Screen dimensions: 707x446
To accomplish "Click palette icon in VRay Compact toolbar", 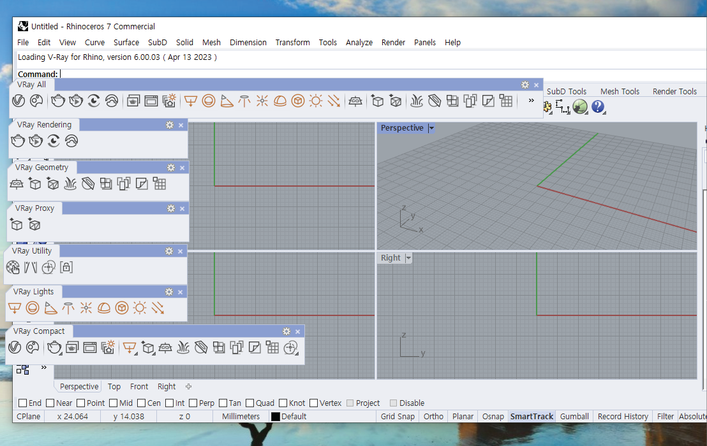I will (x=33, y=347).
